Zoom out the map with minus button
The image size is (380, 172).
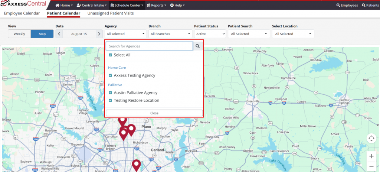point(371,166)
